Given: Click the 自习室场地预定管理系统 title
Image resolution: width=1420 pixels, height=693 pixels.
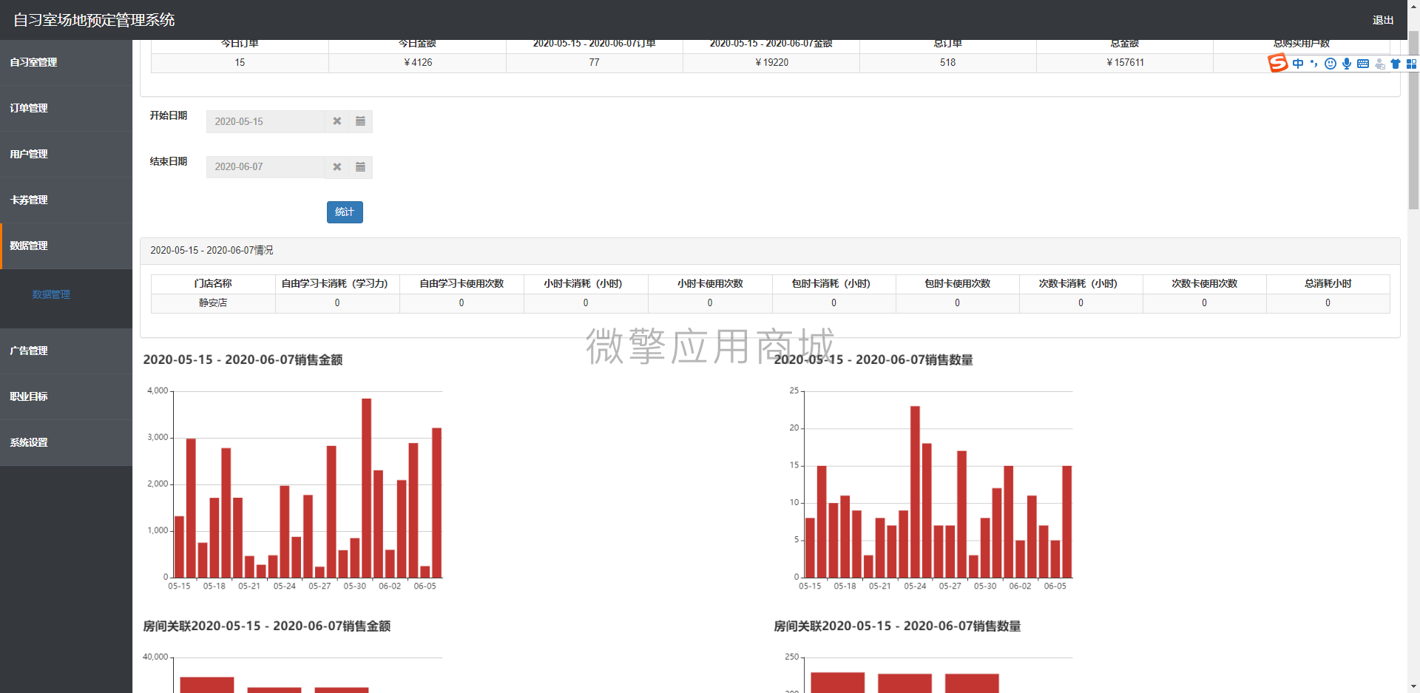Looking at the screenshot, I should 94,20.
